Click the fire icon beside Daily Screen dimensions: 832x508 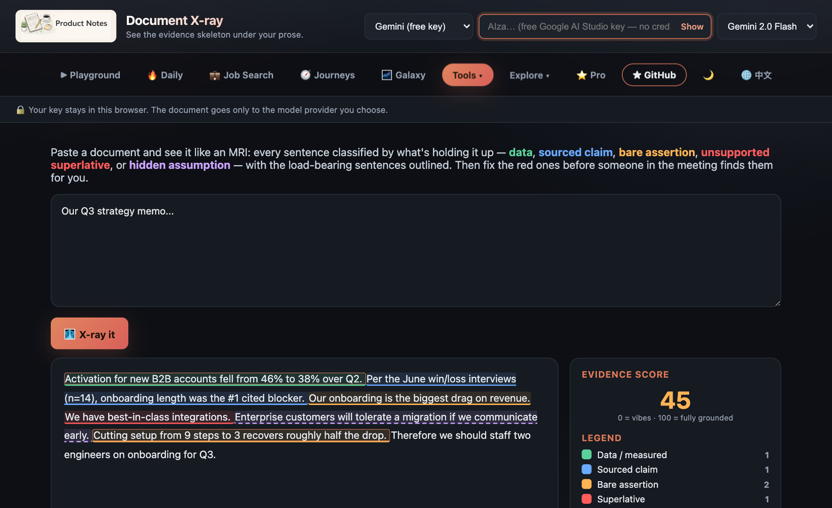click(152, 75)
